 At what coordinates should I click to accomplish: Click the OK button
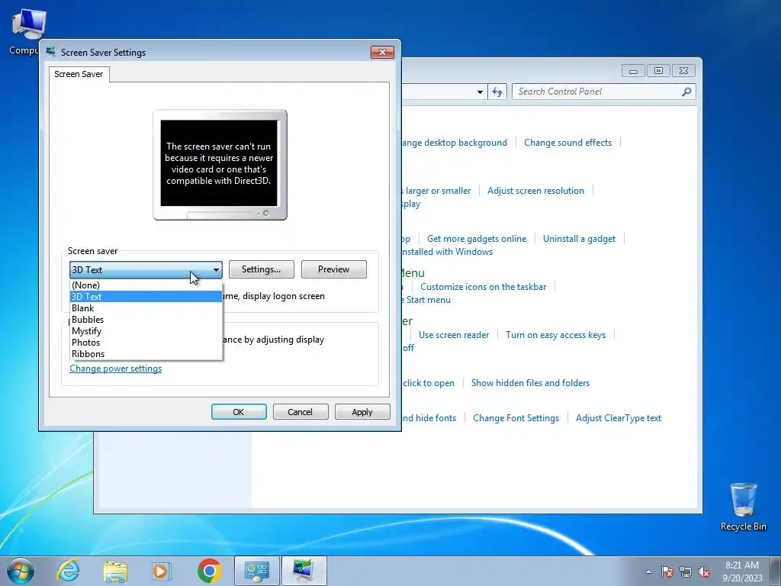(239, 412)
